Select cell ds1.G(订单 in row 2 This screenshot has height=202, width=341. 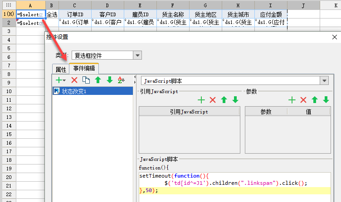click(75, 23)
